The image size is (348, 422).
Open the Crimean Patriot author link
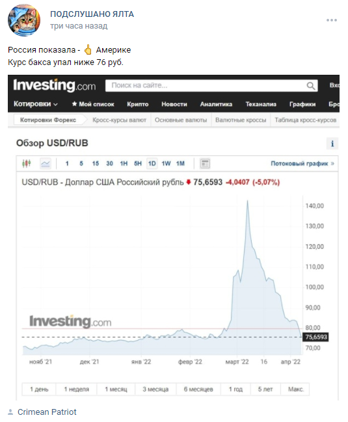47,412
